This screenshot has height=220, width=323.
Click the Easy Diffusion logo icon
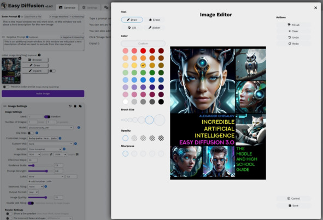4,5
